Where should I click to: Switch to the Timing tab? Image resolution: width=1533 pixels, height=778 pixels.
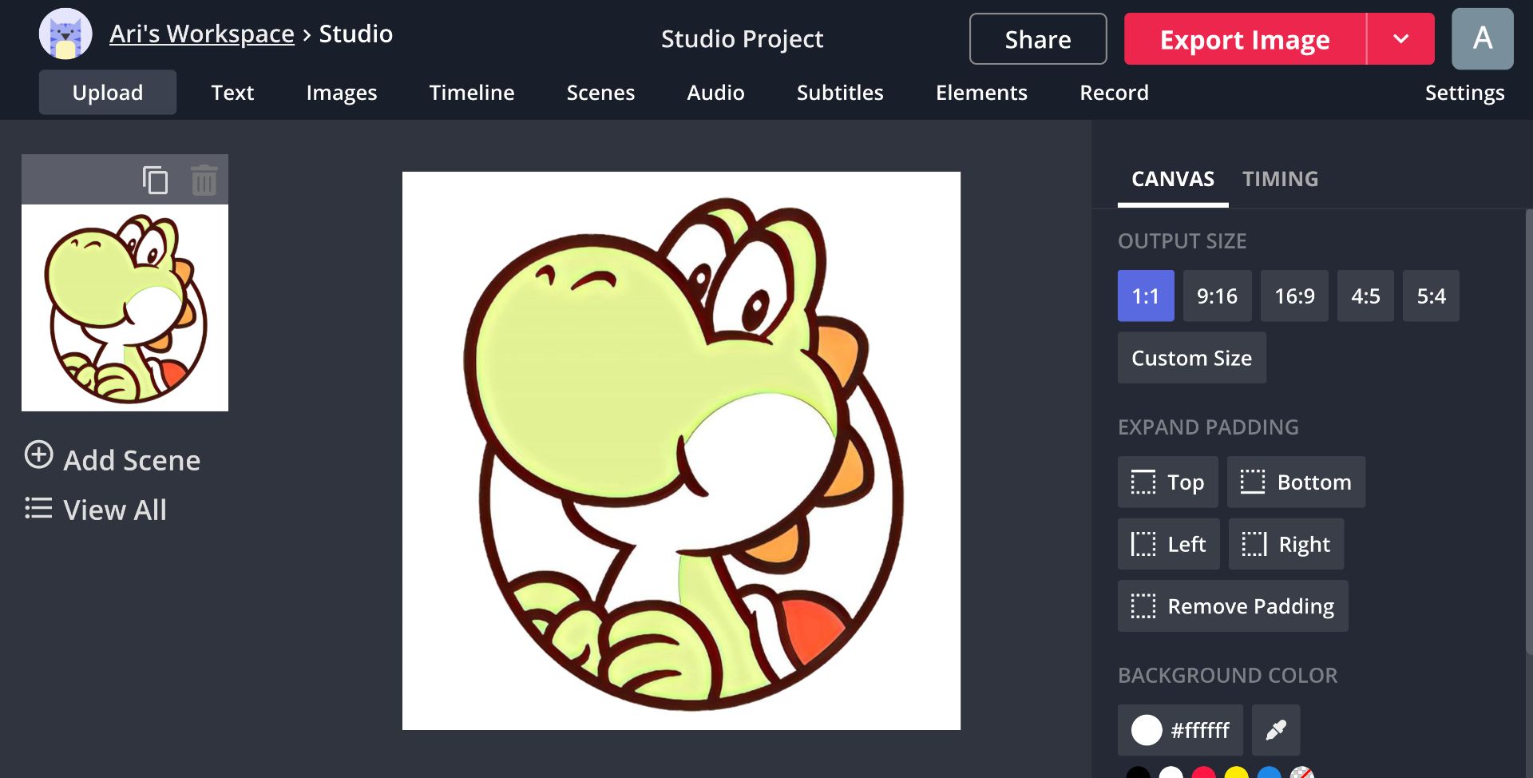[1279, 179]
